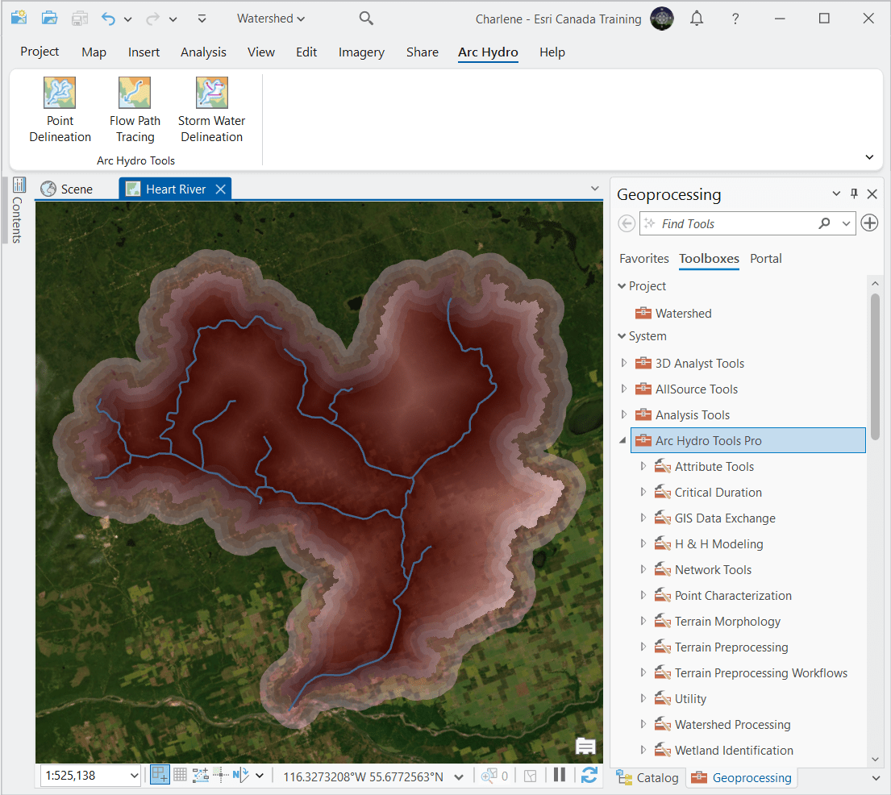Pause map drawing
Viewport: 891px width, 795px height.
[x=560, y=775]
